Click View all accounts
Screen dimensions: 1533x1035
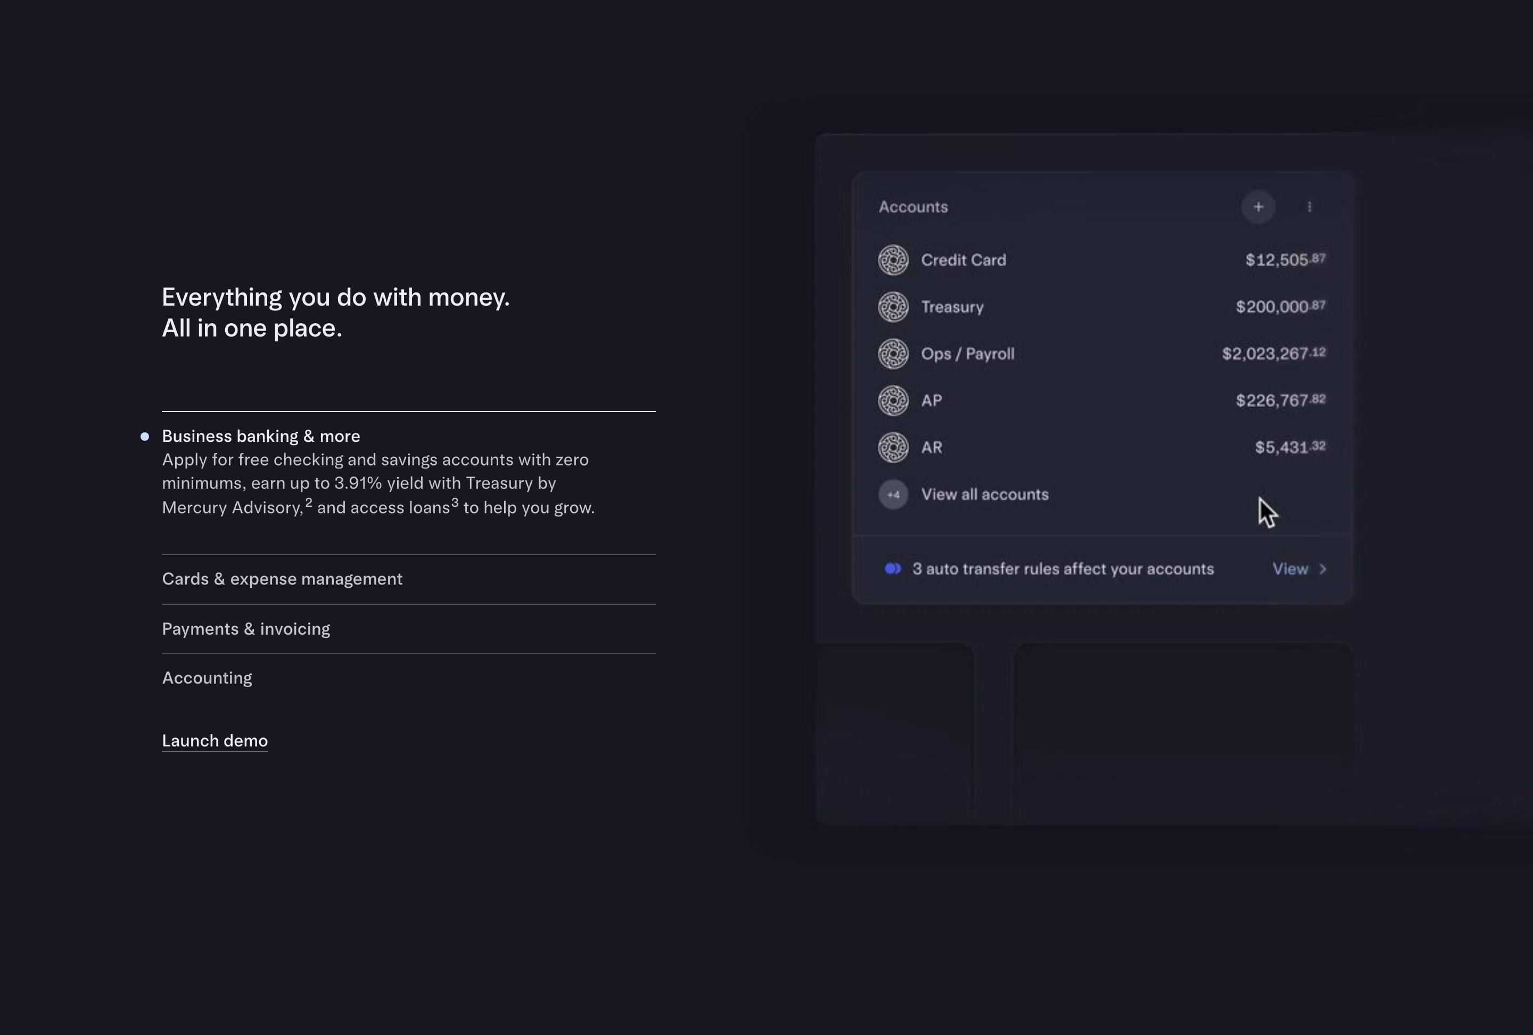coord(985,494)
